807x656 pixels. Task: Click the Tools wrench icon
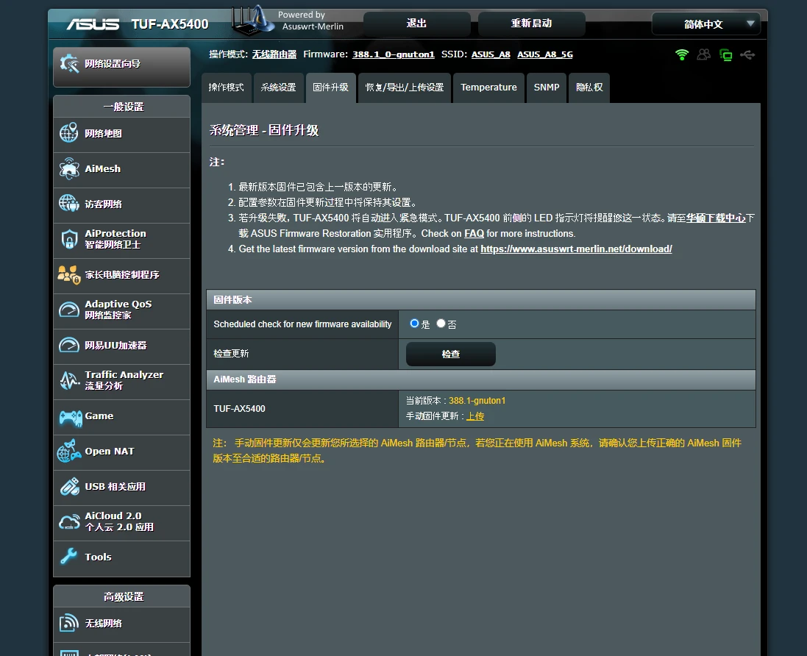(x=68, y=557)
